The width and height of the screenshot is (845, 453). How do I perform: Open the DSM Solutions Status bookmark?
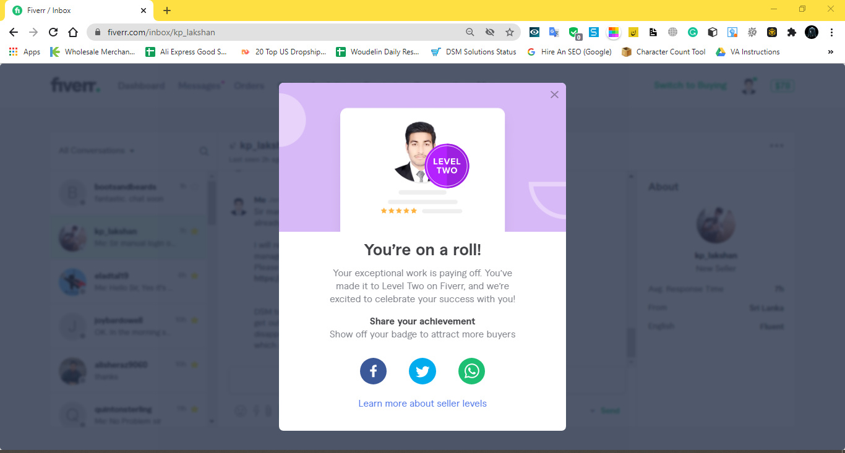[474, 52]
